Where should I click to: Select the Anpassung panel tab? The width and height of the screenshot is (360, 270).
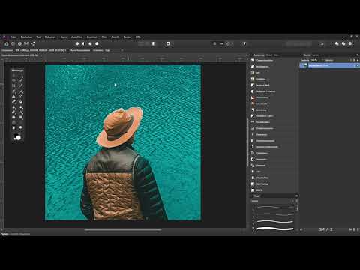pos(259,55)
